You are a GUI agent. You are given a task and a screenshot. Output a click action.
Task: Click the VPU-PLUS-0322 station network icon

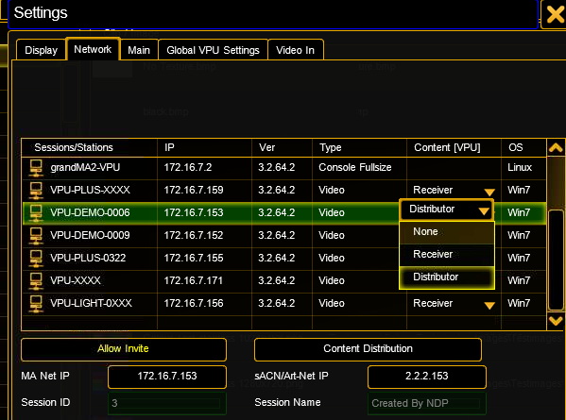(x=36, y=259)
